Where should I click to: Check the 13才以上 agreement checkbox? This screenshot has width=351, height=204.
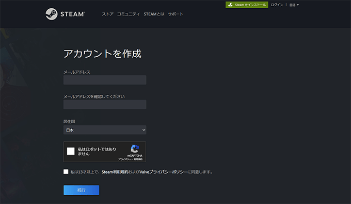66,172
